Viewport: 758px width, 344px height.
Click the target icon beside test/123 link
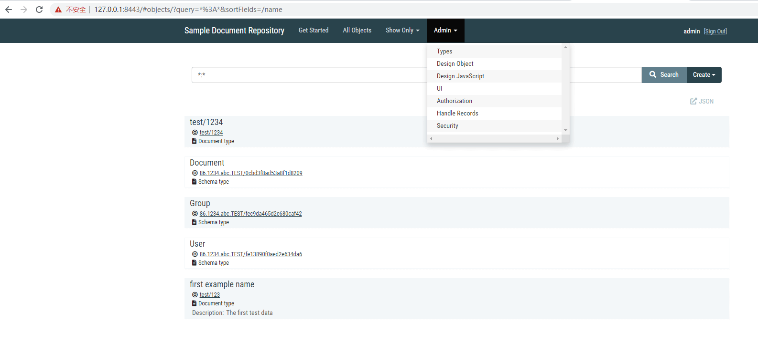(195, 295)
